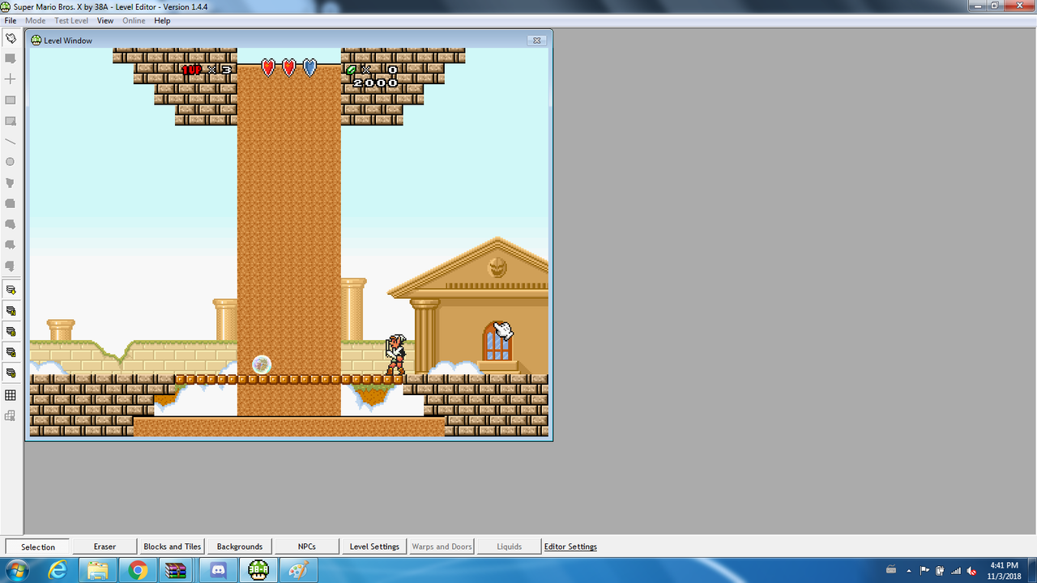
Task: Open the Mode menu
Action: point(36,20)
